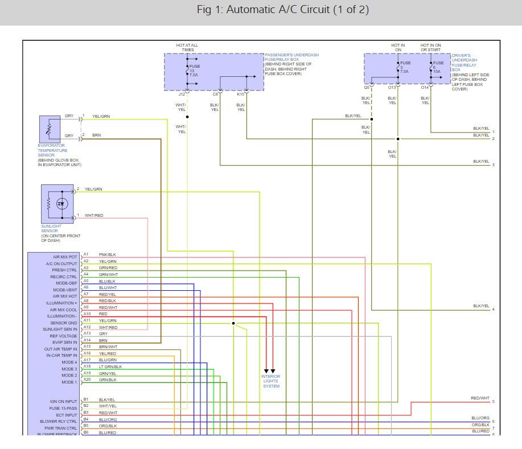Select the 'FRESH CTRL' pin label
This screenshot has height=449, width=522.
tap(64, 270)
